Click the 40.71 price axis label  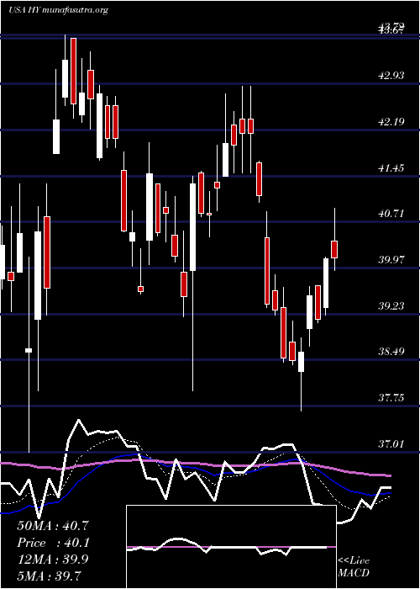tap(391, 214)
